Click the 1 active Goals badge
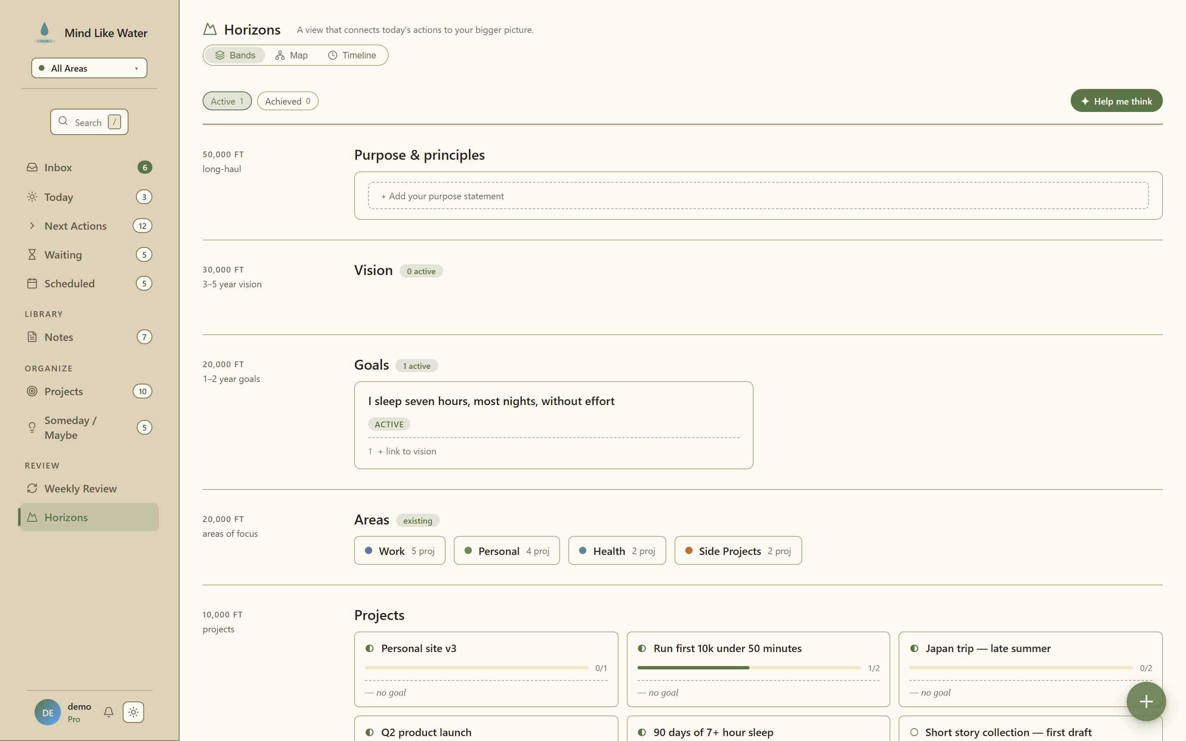Image resolution: width=1186 pixels, height=741 pixels. (416, 366)
